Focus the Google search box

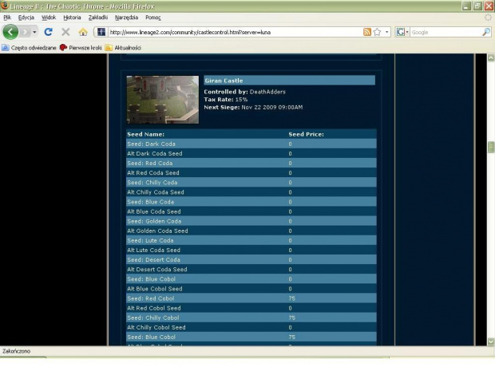point(445,32)
